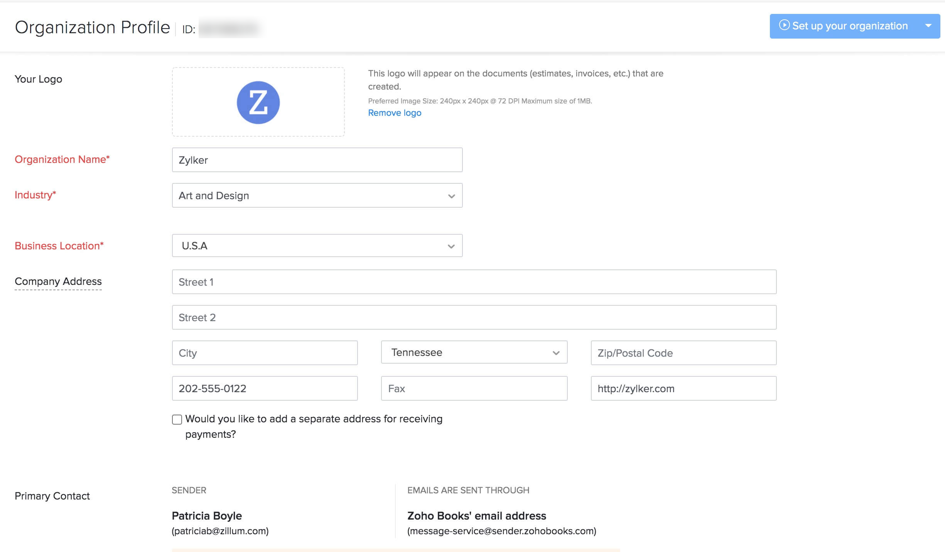945x552 pixels.
Task: Click the Fax field
Action: [x=474, y=388]
